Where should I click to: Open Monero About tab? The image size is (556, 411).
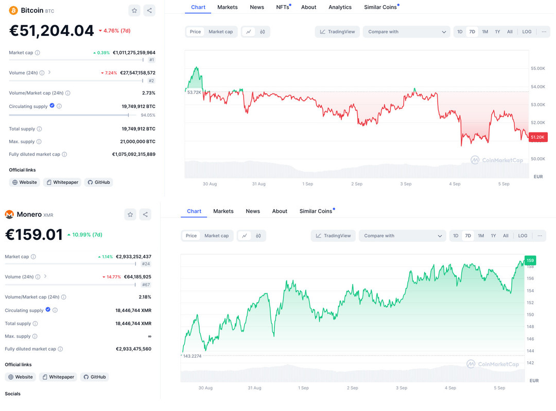(x=280, y=211)
